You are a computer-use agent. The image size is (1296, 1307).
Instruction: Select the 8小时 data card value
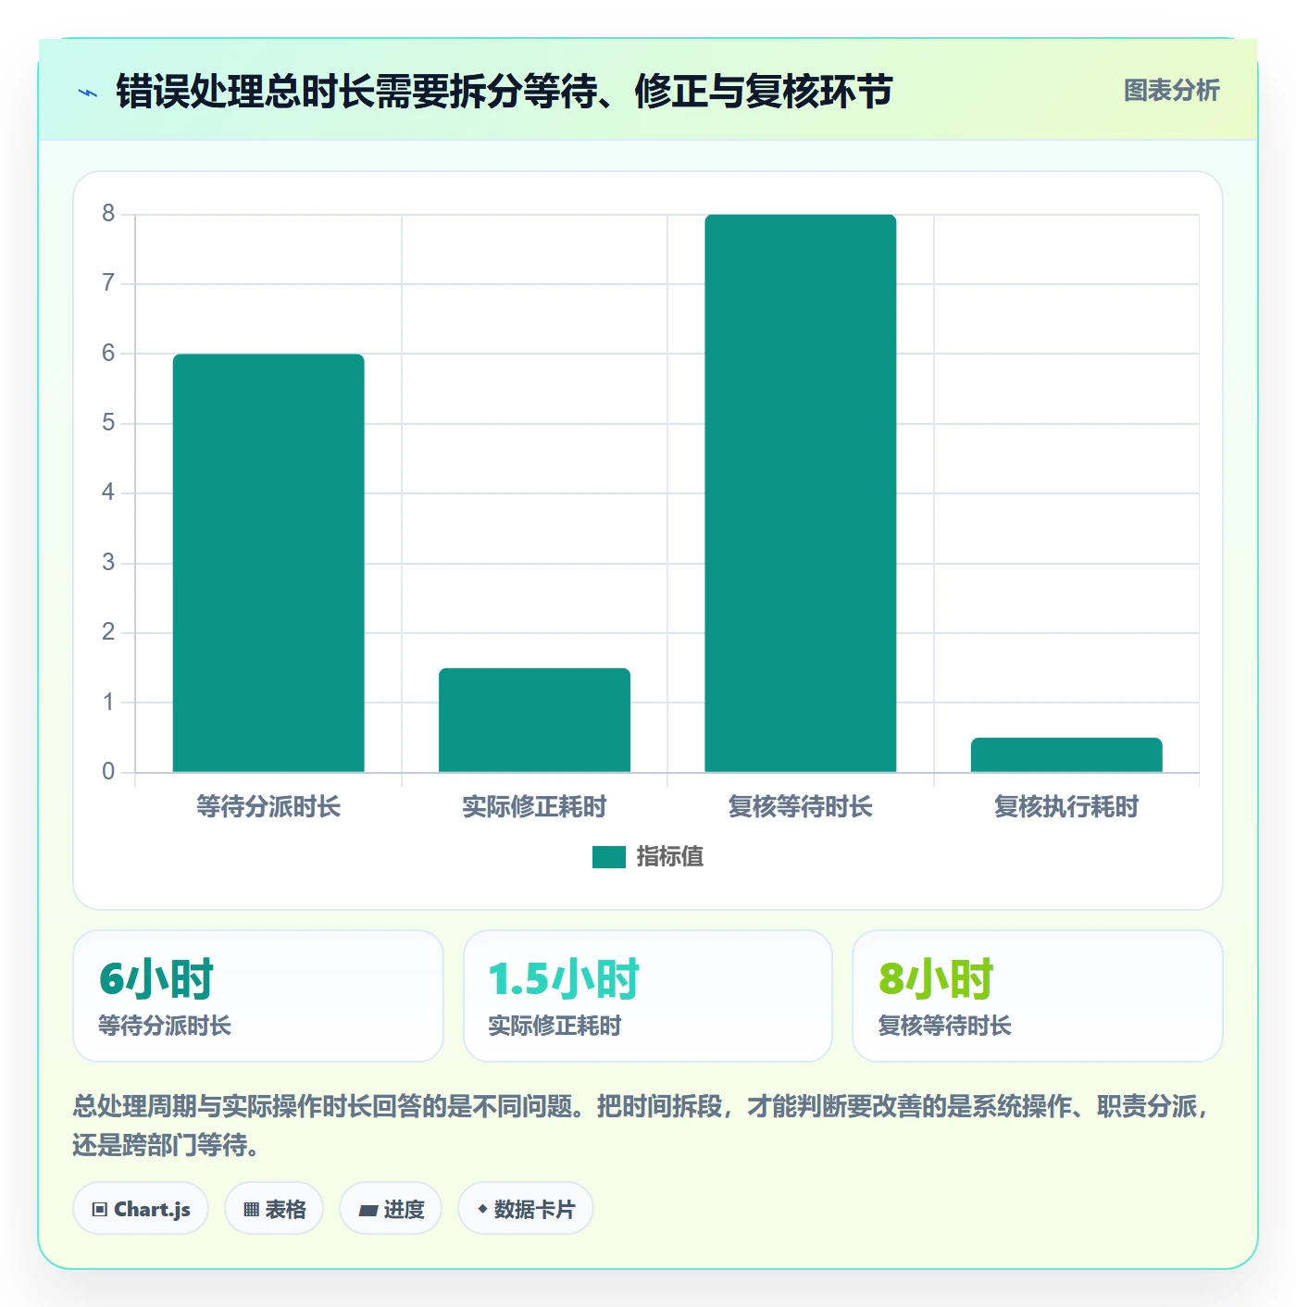coord(936,979)
